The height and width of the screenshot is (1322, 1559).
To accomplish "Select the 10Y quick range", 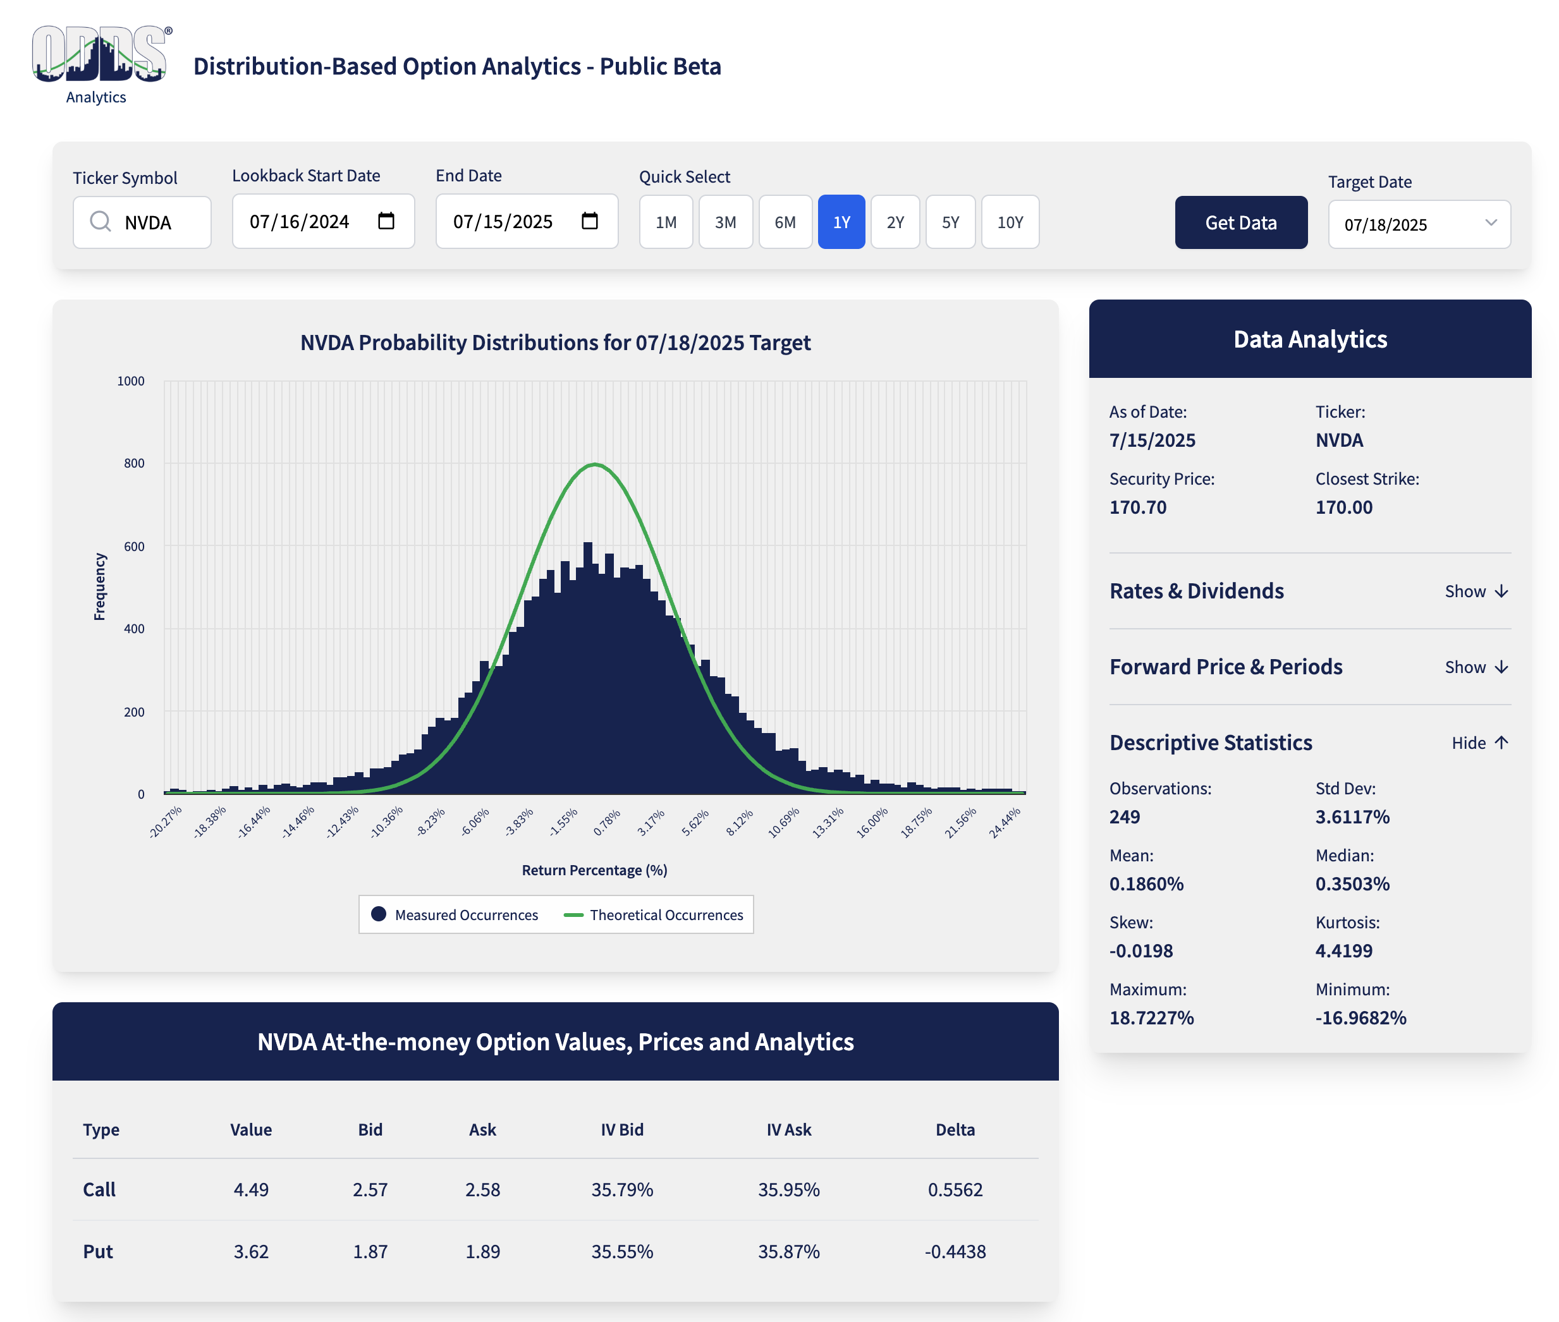I will (1010, 222).
